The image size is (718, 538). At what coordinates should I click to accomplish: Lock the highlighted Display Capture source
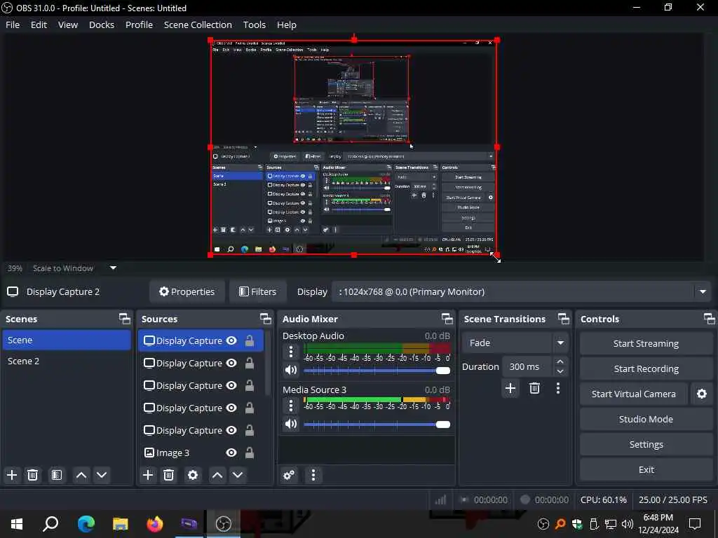(250, 341)
